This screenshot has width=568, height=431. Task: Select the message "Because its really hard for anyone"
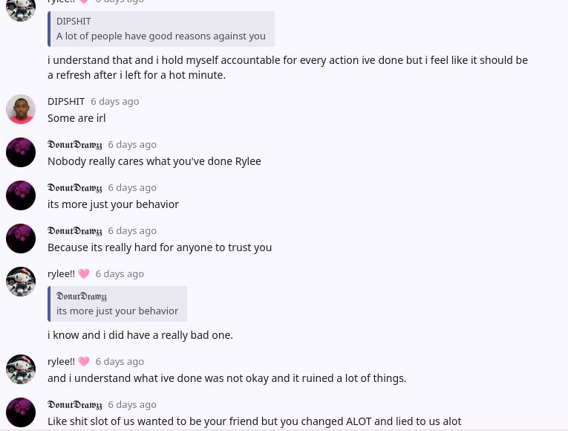160,247
